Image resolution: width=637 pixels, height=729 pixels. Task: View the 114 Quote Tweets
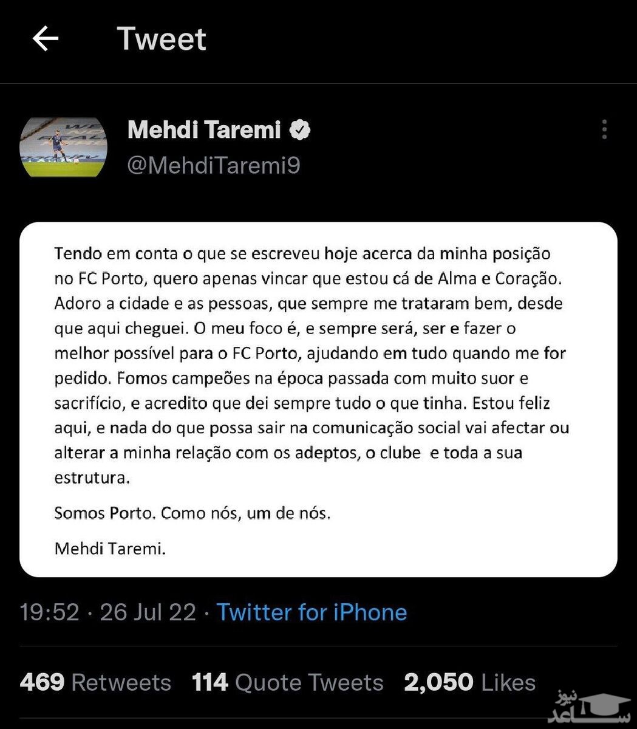tap(288, 682)
